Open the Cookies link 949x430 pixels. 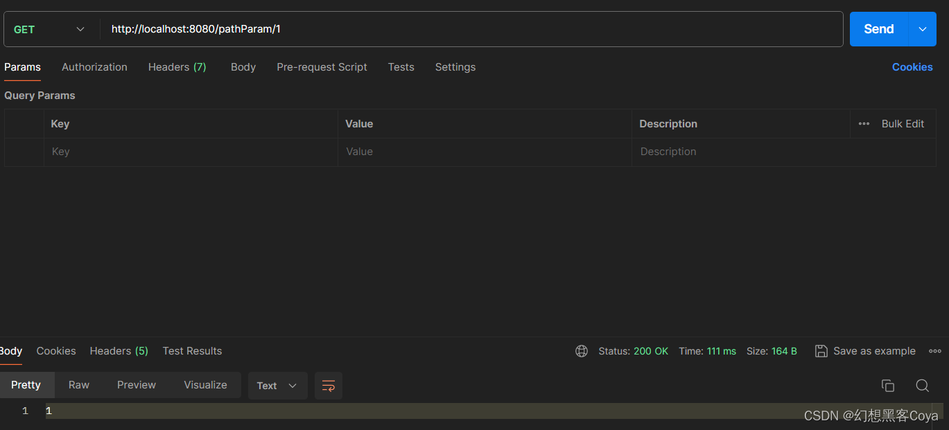[x=912, y=67]
